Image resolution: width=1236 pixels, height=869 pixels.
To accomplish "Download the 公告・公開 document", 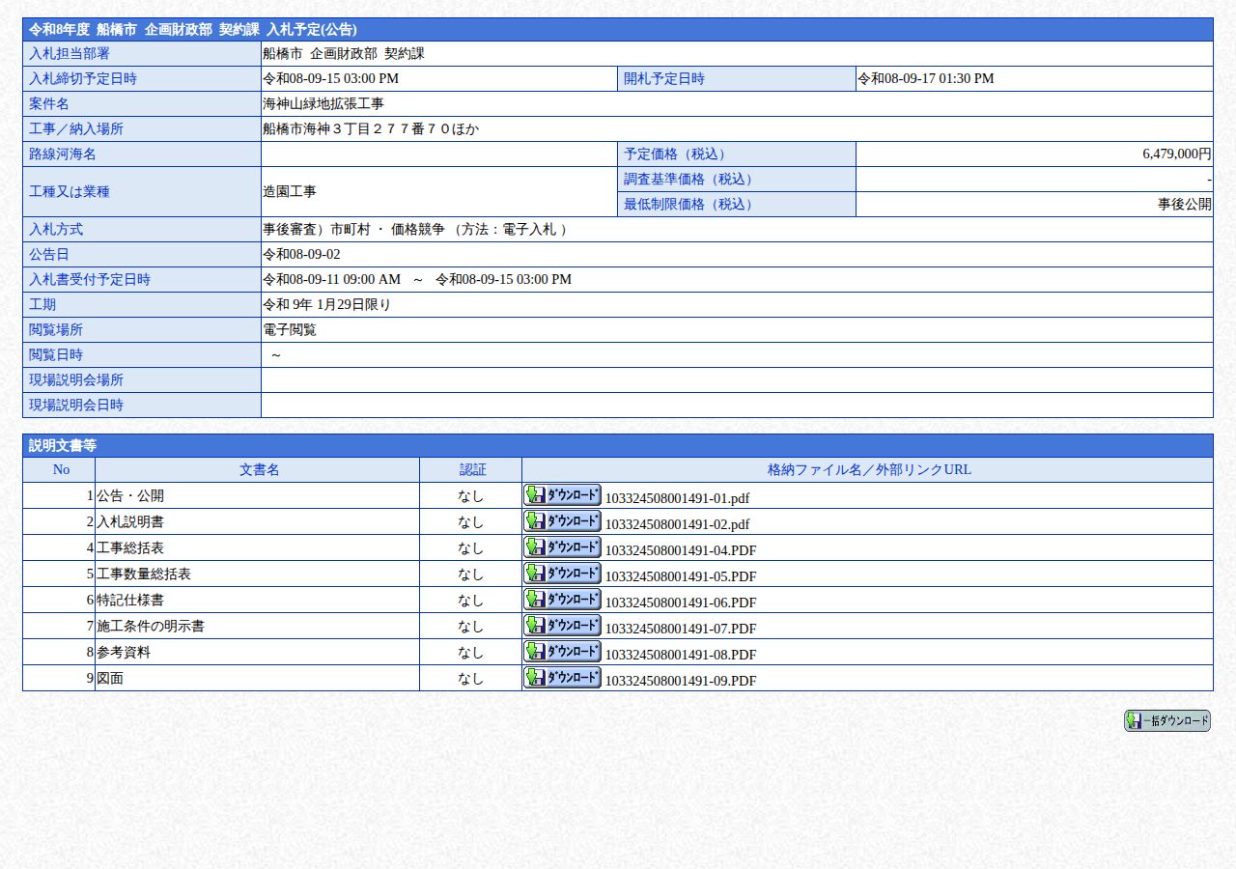I will tap(562, 495).
